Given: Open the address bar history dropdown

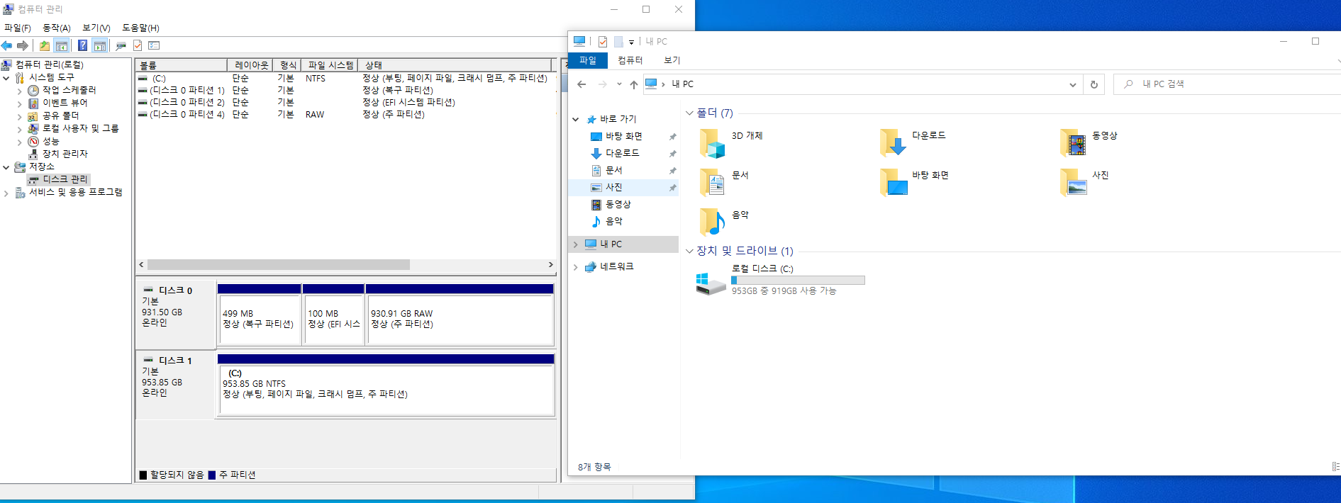Looking at the screenshot, I should click(1072, 84).
